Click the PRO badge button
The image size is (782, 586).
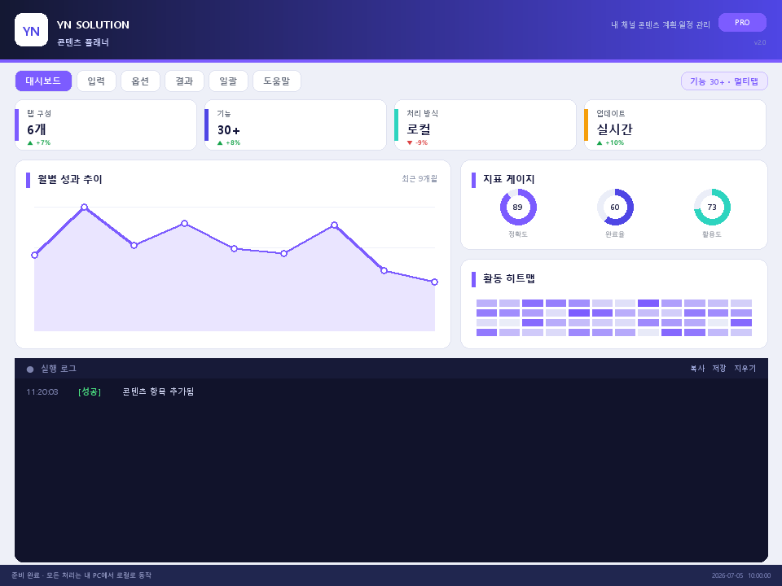pos(742,23)
